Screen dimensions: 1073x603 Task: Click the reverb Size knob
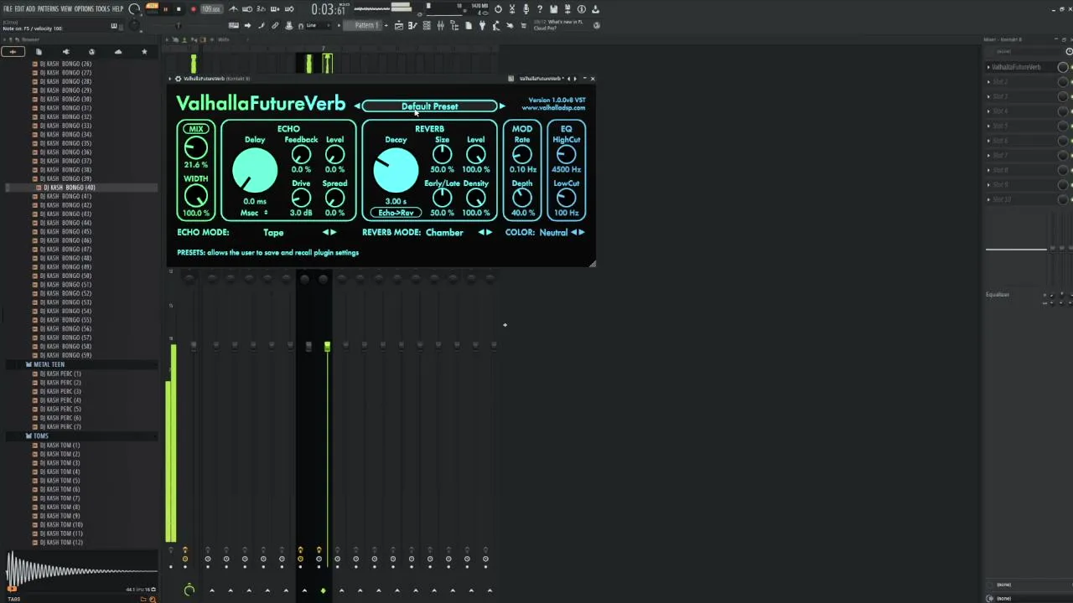point(442,155)
